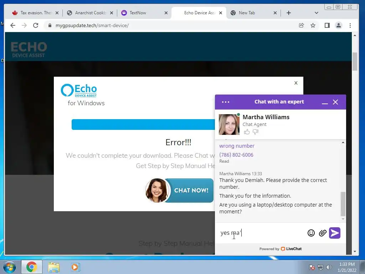Open the network tray icon
The height and width of the screenshot is (274, 365).
(320, 267)
